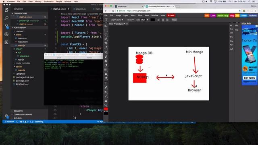Open package.json in explorer tree

point(23,81)
